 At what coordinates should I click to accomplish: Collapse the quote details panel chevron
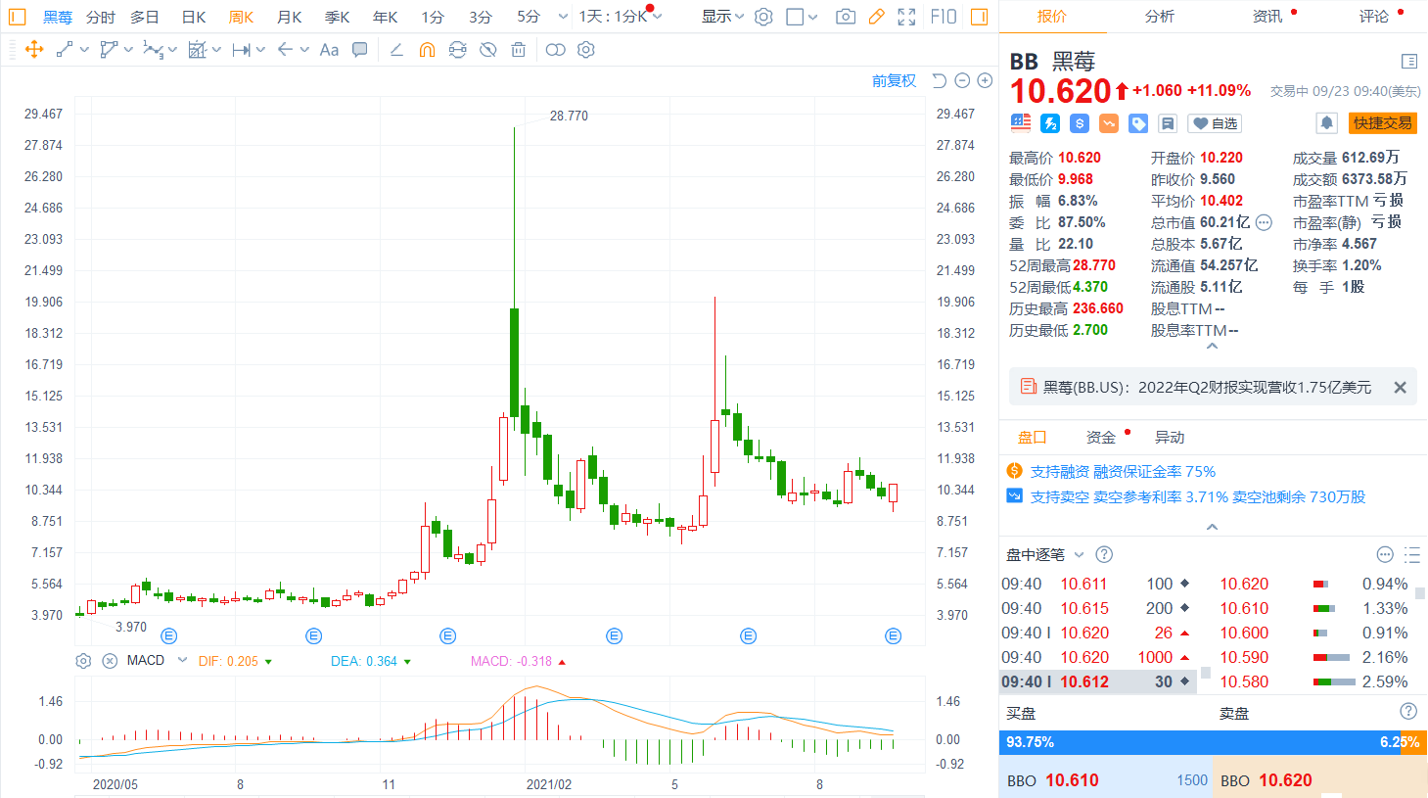tap(1212, 346)
